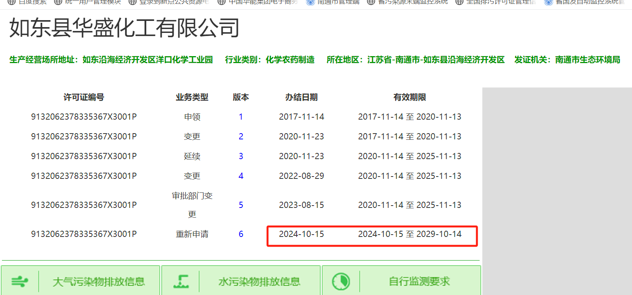The image size is (632, 295).
Task: Click the 有效期限 column header
Action: click(x=410, y=97)
